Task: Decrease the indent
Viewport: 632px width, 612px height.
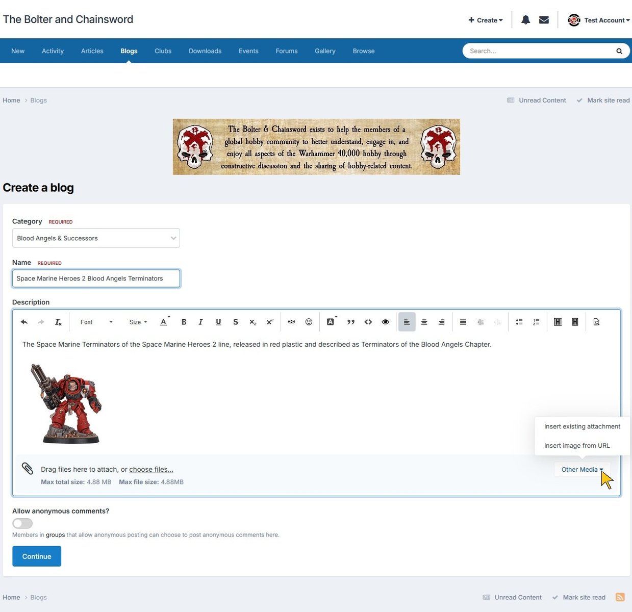Action: point(498,322)
